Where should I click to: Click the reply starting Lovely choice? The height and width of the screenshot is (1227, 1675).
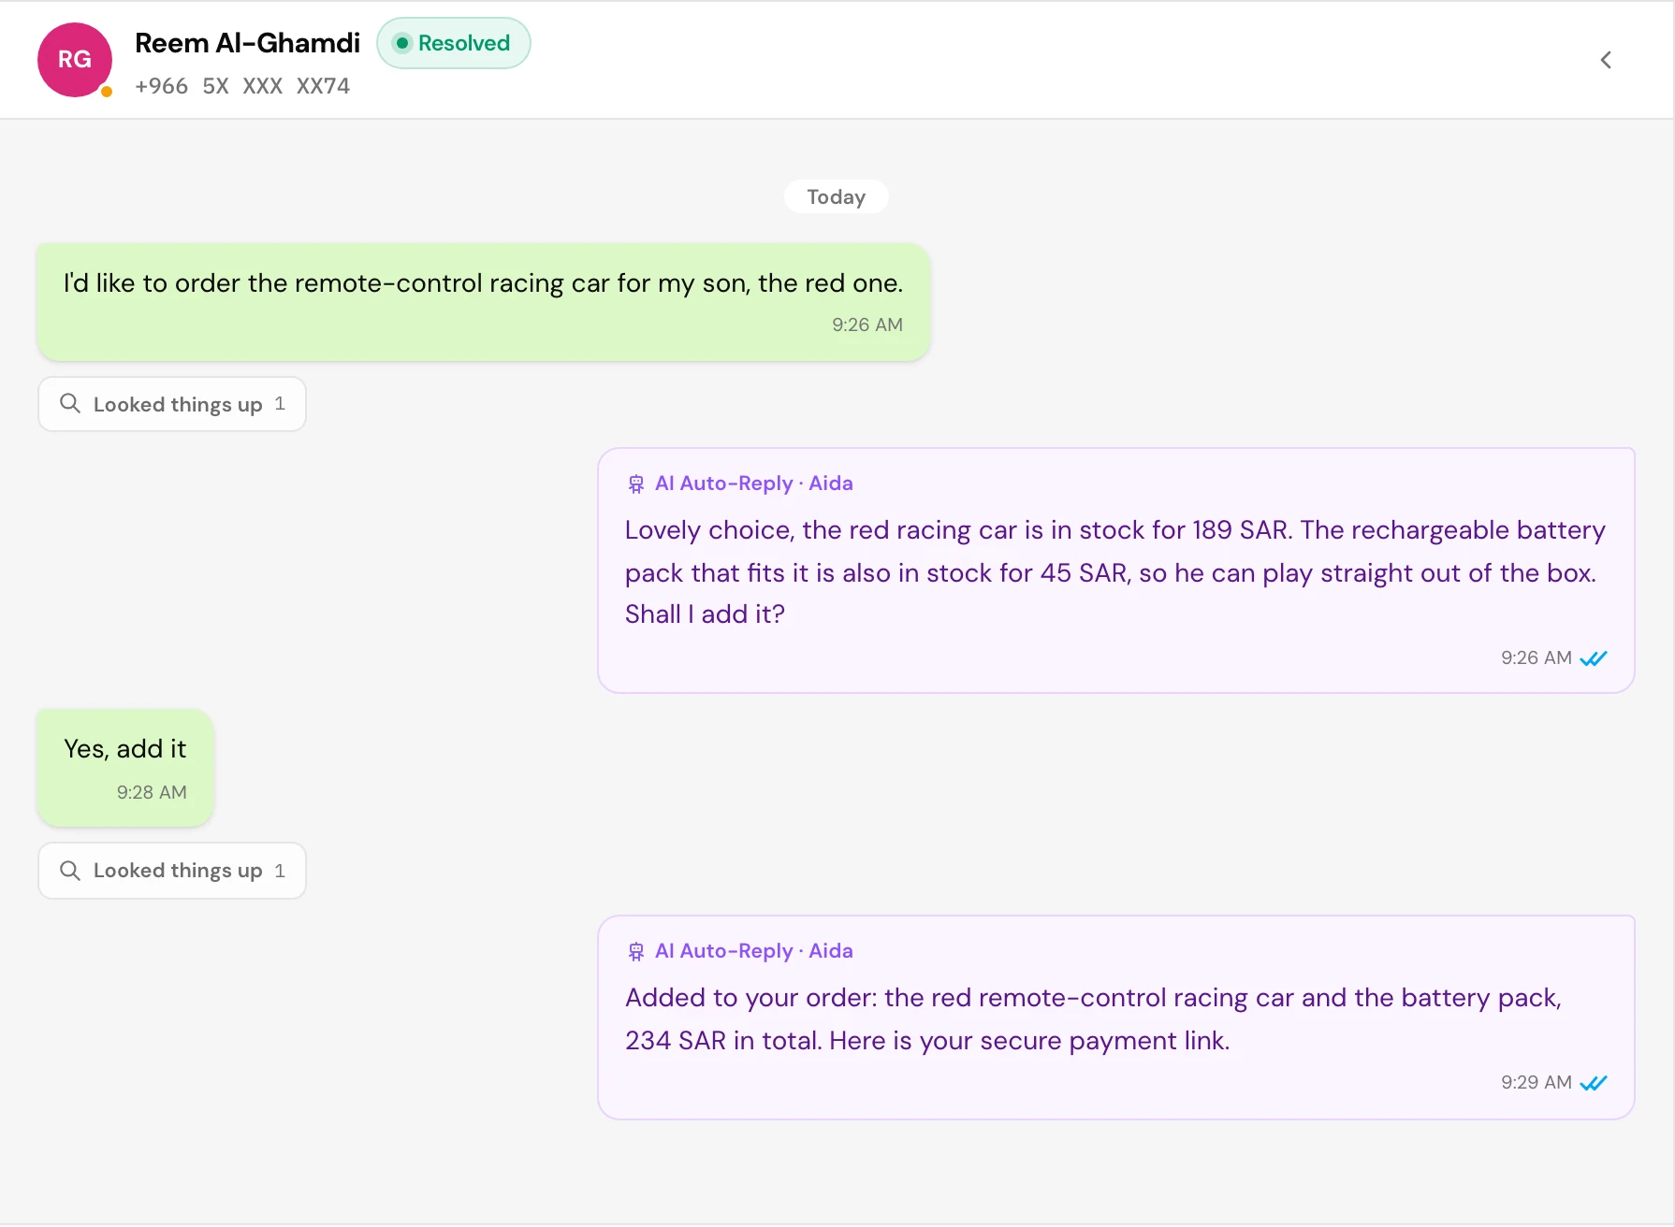(1116, 570)
